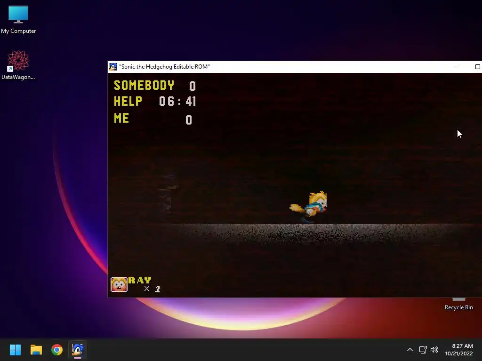Click the 06:41 timer value
Image resolution: width=482 pixels, height=361 pixels.
tap(177, 101)
